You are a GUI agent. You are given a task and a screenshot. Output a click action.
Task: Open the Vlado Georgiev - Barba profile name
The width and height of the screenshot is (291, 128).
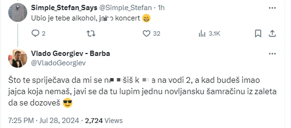click(71, 53)
